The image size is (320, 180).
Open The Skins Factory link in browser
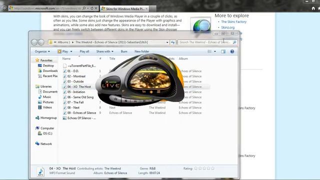coord(233,21)
